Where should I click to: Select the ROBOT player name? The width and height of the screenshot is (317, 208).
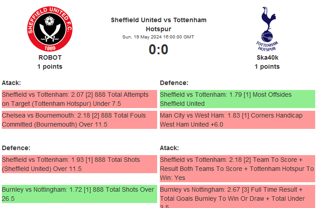coord(50,57)
